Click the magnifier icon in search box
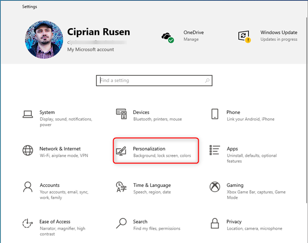Screen dimensions: 308x243 (207, 81)
